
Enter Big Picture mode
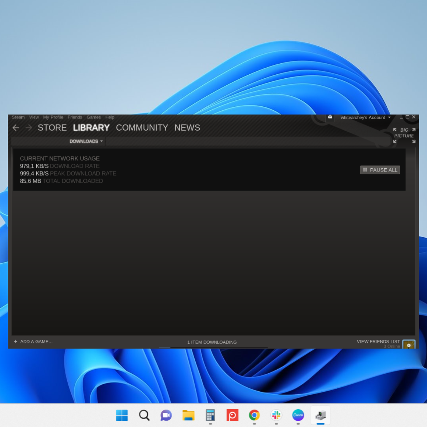[x=404, y=136]
